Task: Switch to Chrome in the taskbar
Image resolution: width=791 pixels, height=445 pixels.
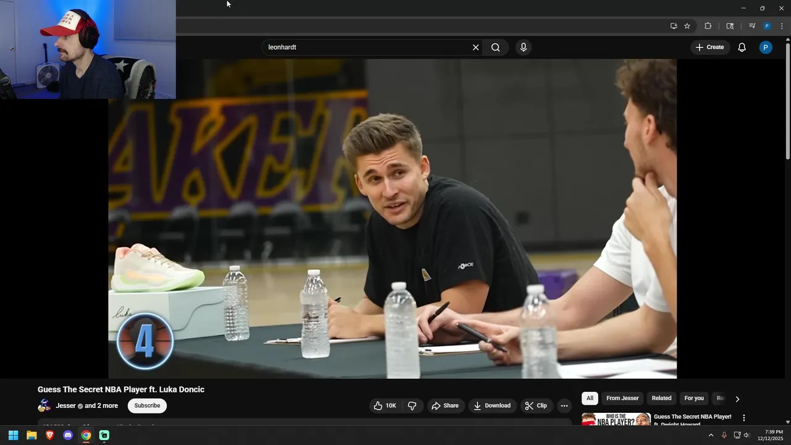Action: coord(86,436)
